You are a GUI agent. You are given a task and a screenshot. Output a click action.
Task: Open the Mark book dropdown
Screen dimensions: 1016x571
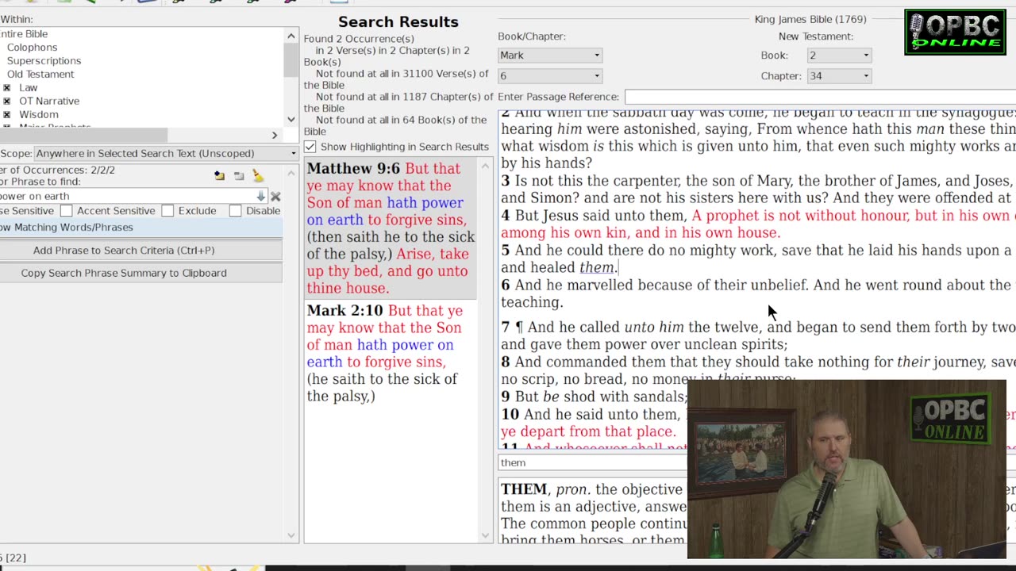pyautogui.click(x=550, y=55)
